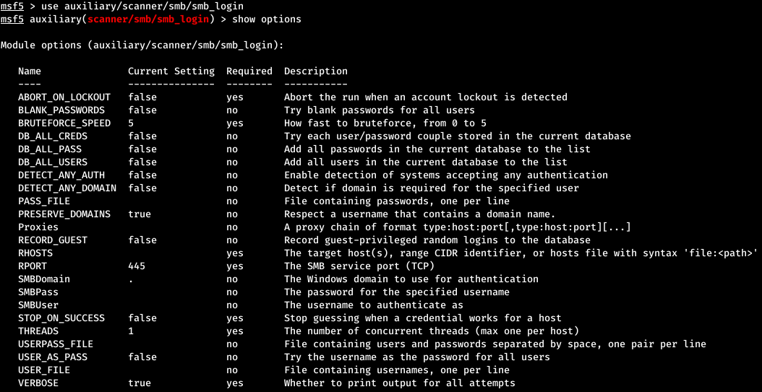Click the SMBUser option name

point(38,305)
